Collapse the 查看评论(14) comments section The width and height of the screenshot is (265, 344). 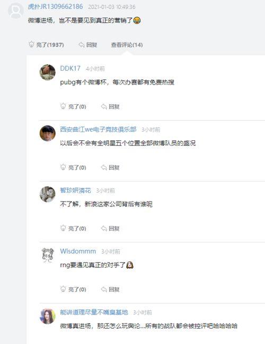point(127,45)
